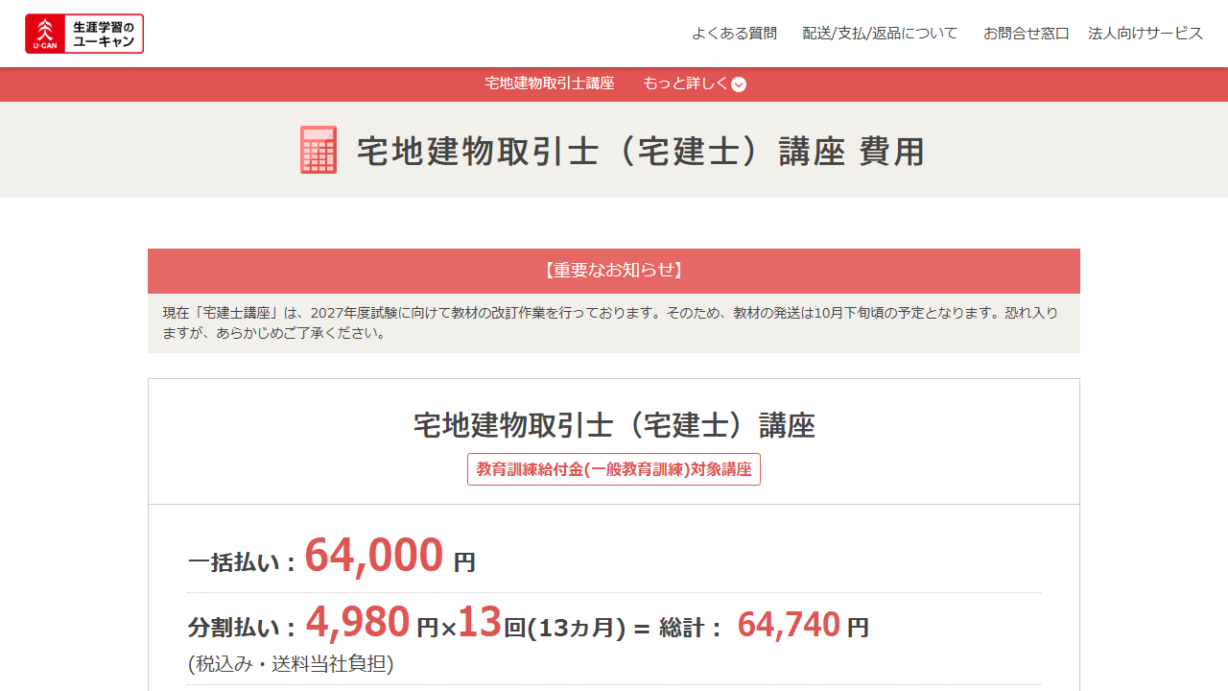
Task: Click the 64,000 lump-sum price
Action: (x=374, y=555)
